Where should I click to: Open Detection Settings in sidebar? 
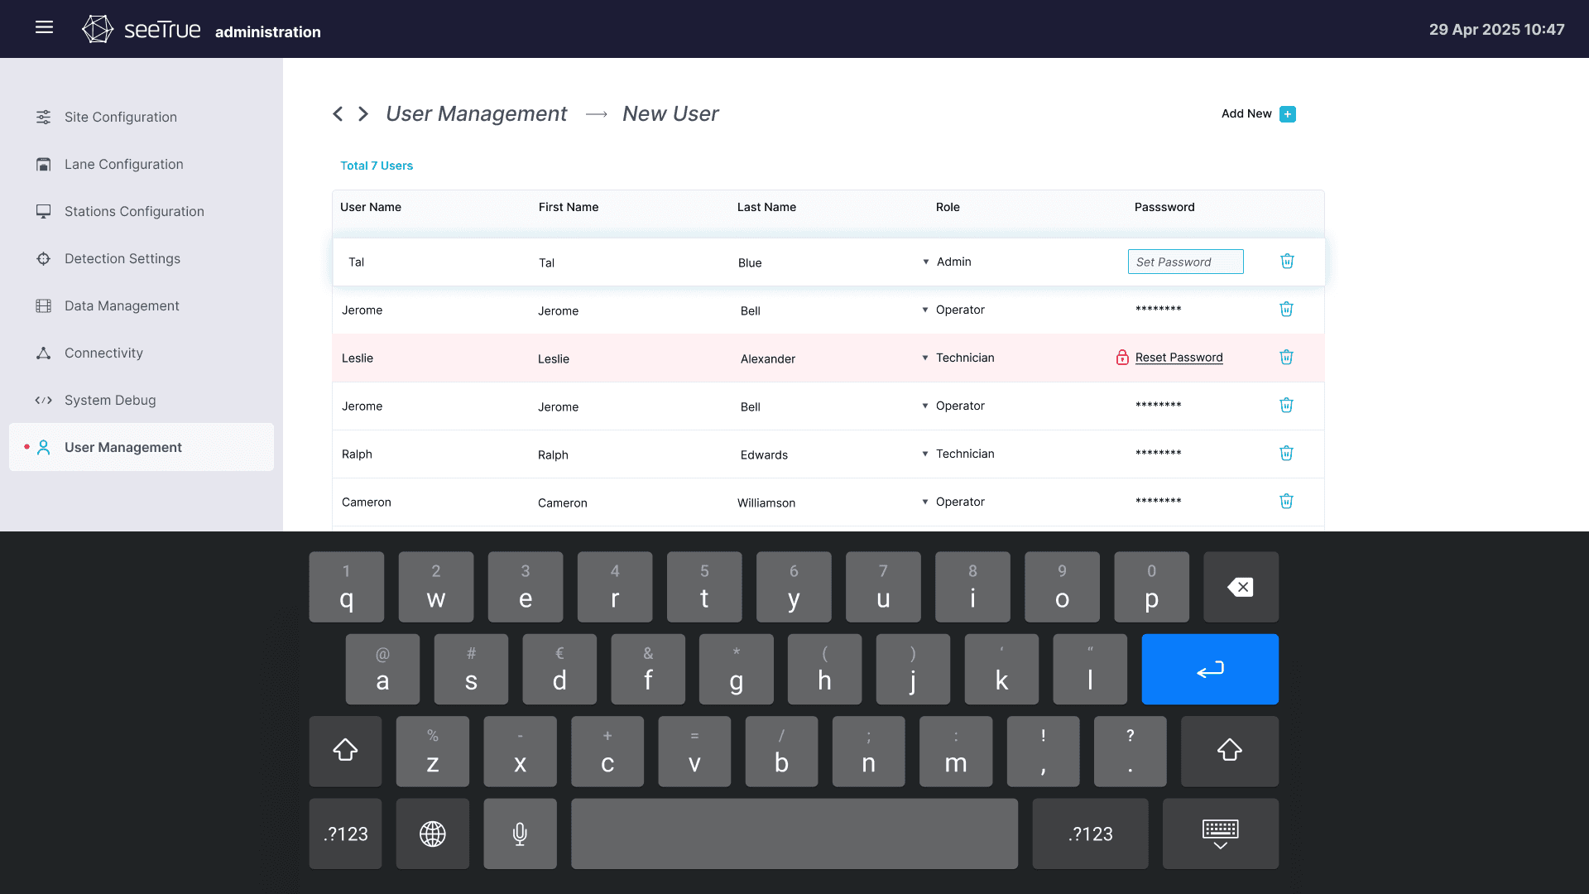122,259
